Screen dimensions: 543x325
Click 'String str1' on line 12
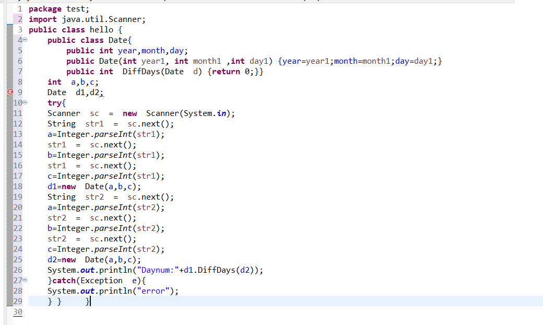[x=76, y=124]
